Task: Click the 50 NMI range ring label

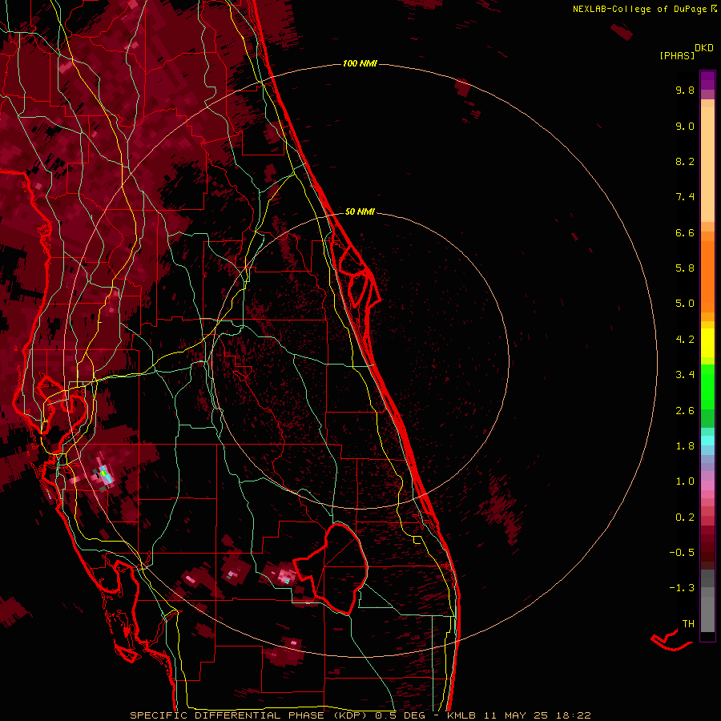Action: pyautogui.click(x=360, y=211)
